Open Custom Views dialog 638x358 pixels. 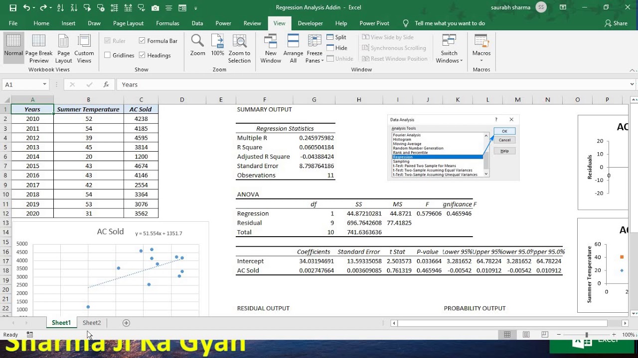click(x=84, y=48)
